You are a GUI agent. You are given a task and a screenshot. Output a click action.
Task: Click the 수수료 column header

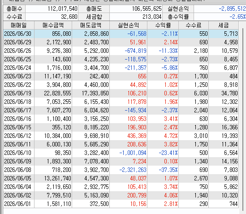click(194, 25)
